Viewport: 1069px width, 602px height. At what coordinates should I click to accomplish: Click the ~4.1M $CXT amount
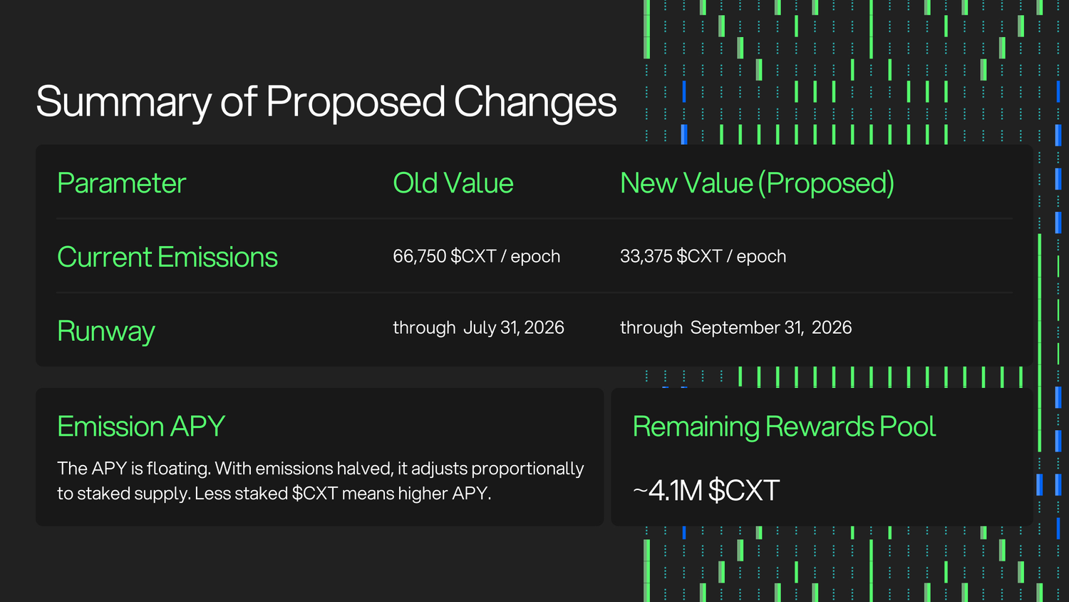pyautogui.click(x=706, y=491)
